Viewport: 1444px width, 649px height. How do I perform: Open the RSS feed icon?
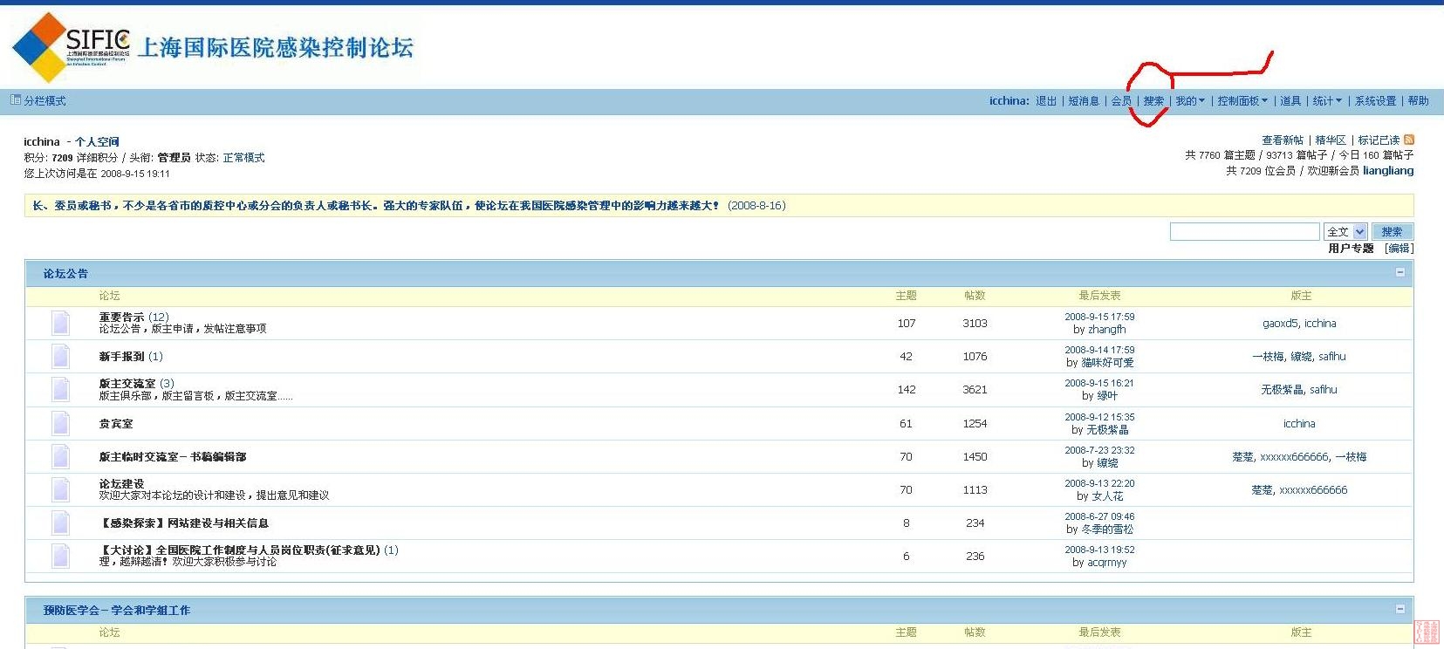(1408, 140)
